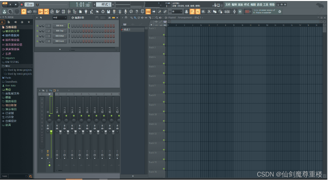Click the metronome toolbar icon
This screenshot has width=328, height=181.
point(24,12)
